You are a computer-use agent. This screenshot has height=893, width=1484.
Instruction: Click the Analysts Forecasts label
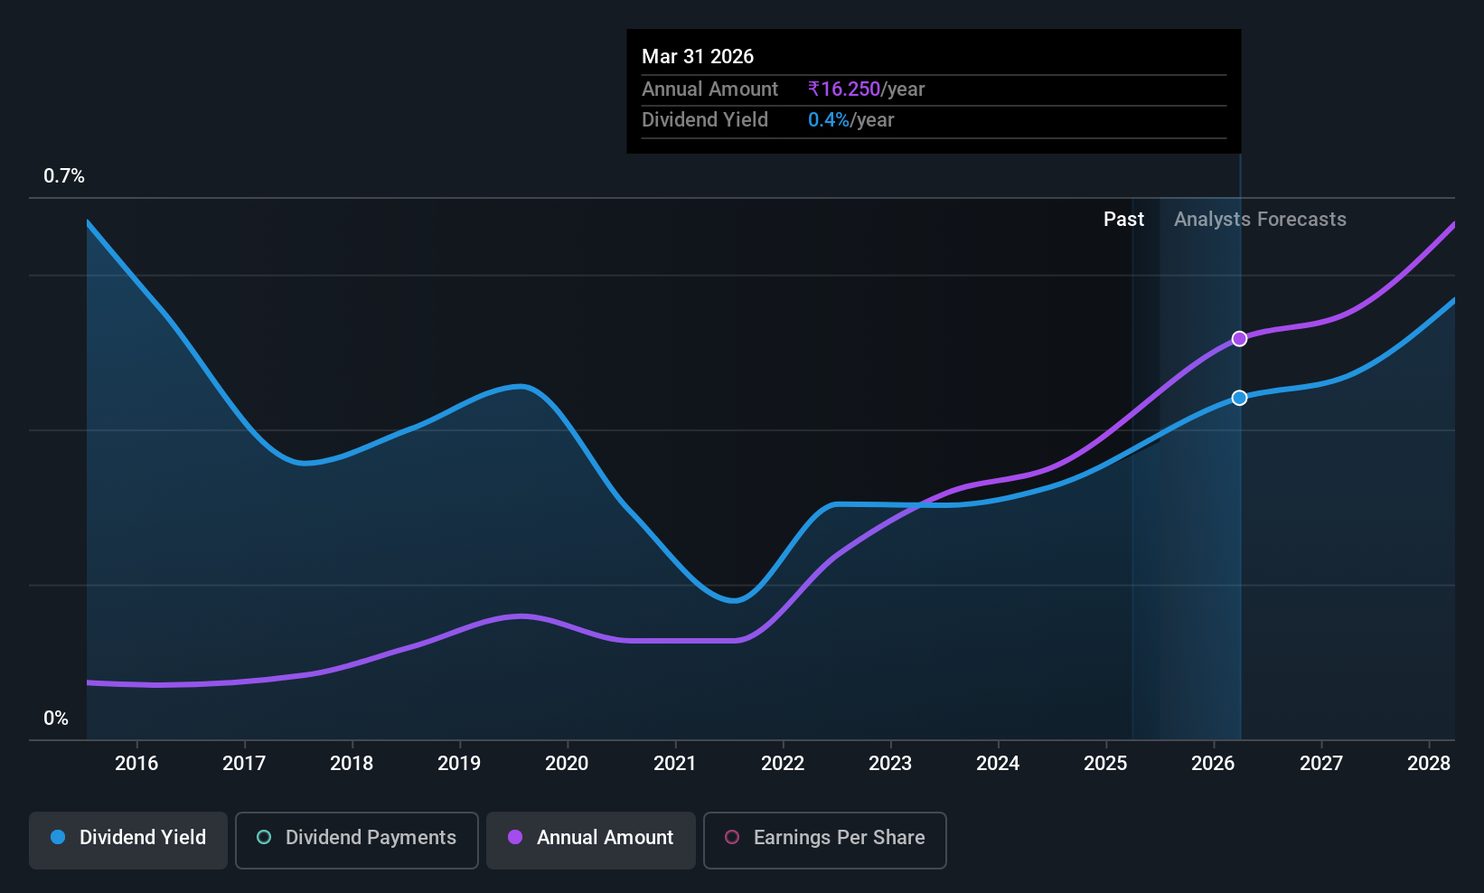(x=1260, y=220)
